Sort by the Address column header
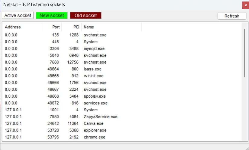 click(x=22, y=27)
